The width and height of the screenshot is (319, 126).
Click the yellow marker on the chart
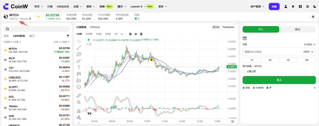pos(151,60)
